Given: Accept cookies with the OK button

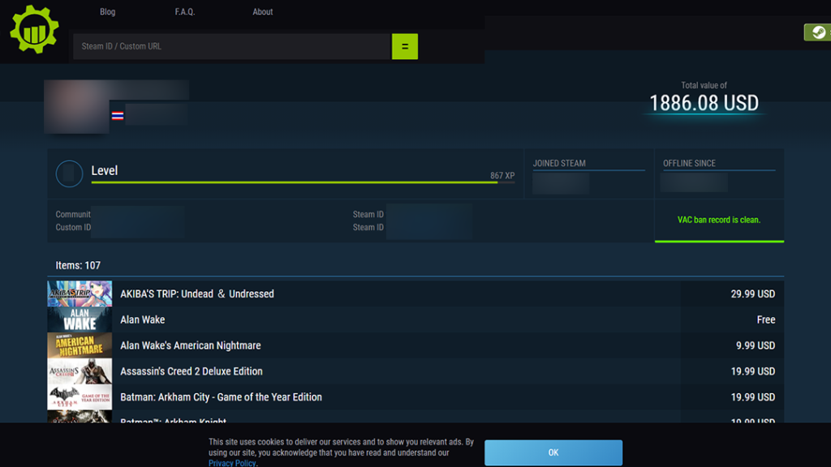Looking at the screenshot, I should pos(553,452).
